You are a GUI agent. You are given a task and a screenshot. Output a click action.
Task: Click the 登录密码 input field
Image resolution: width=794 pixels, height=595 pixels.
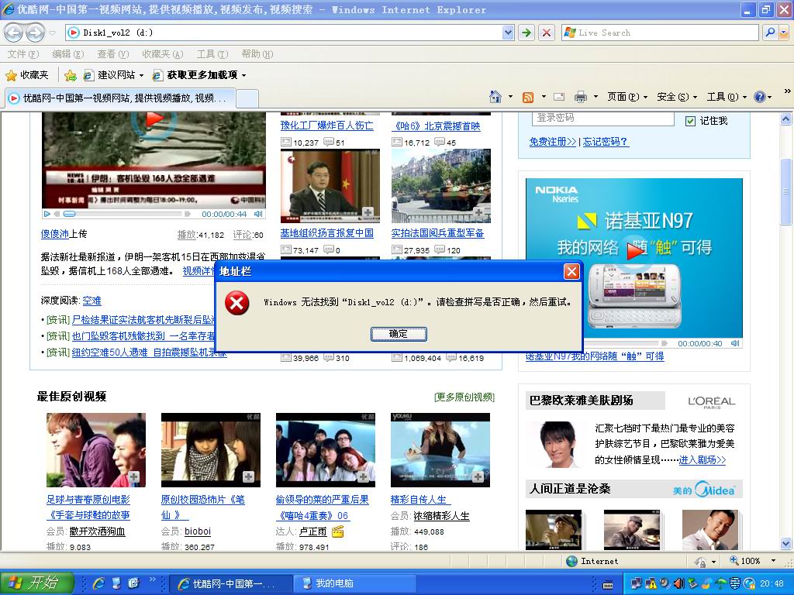(x=603, y=119)
